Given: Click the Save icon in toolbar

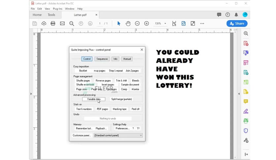Looking at the screenshot, I should click(35, 23).
